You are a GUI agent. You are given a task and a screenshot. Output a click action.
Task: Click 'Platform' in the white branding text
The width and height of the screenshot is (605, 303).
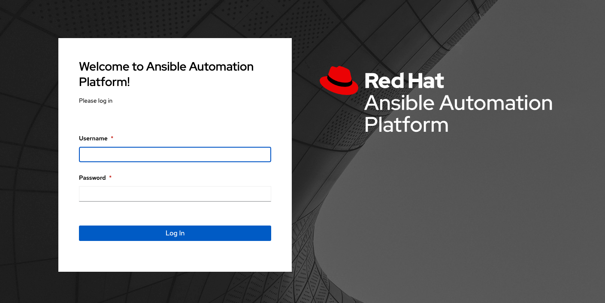pos(406,125)
